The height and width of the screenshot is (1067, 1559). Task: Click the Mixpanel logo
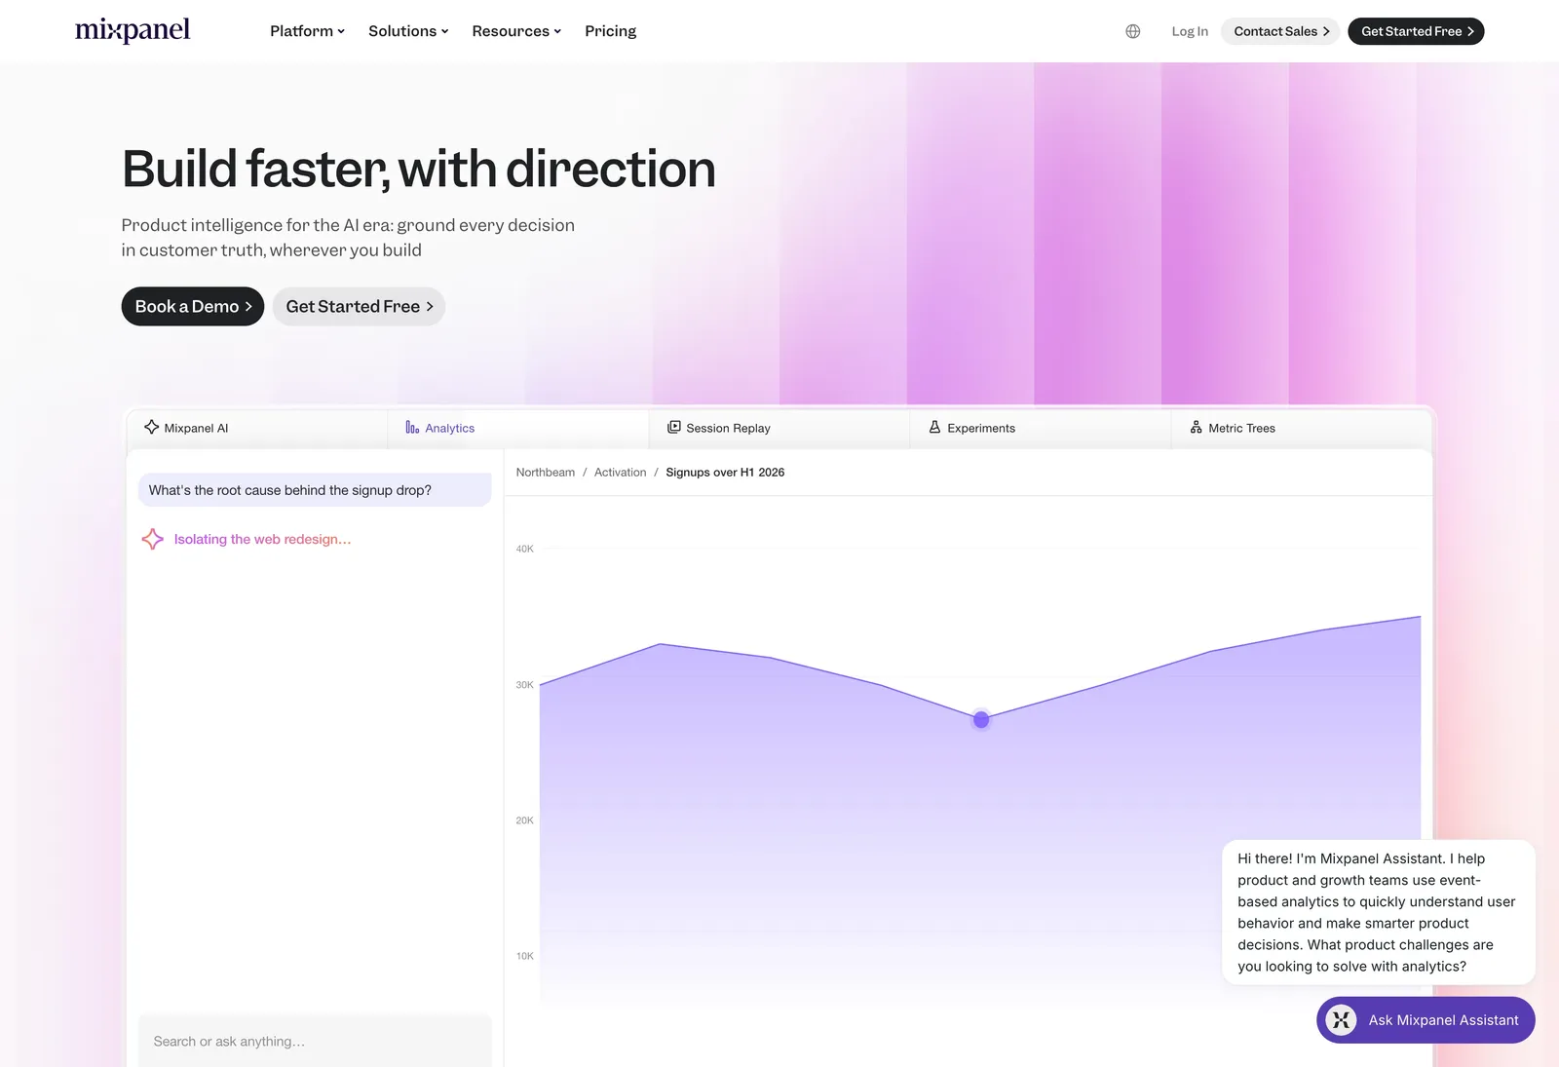pos(133,30)
